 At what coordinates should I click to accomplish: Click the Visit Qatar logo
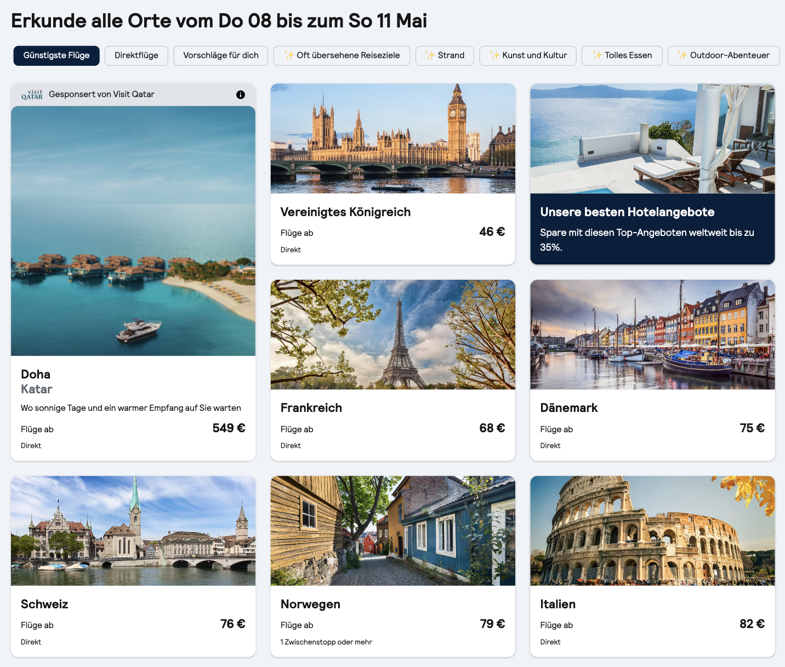(x=32, y=94)
